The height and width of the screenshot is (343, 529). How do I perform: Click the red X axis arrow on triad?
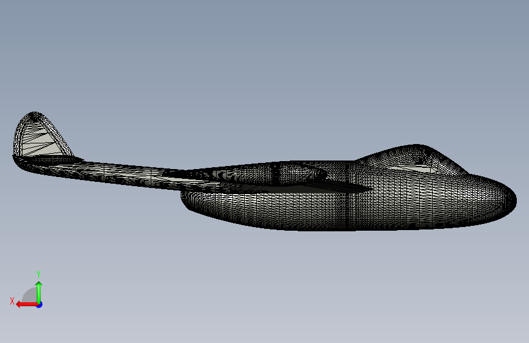click(x=27, y=305)
